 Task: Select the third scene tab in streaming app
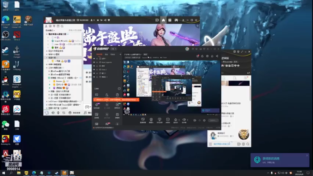[x=113, y=54]
